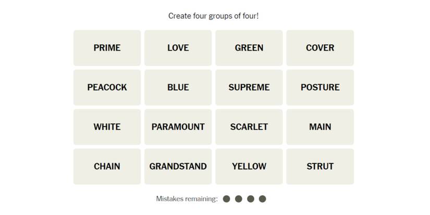Tap the COVER tile
This screenshot has height=215, width=430.
(320, 48)
